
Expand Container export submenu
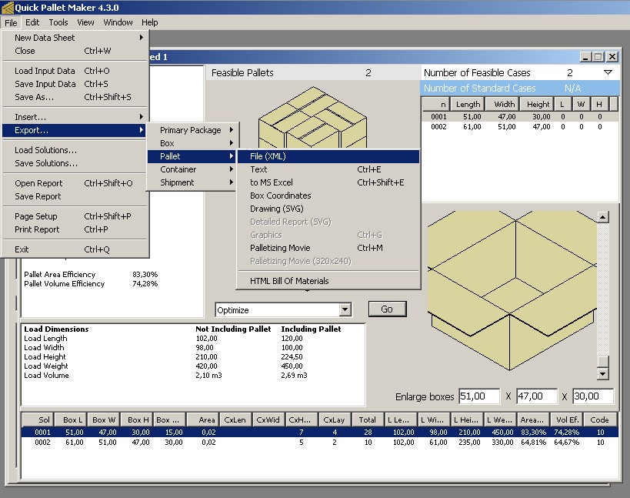(192, 169)
